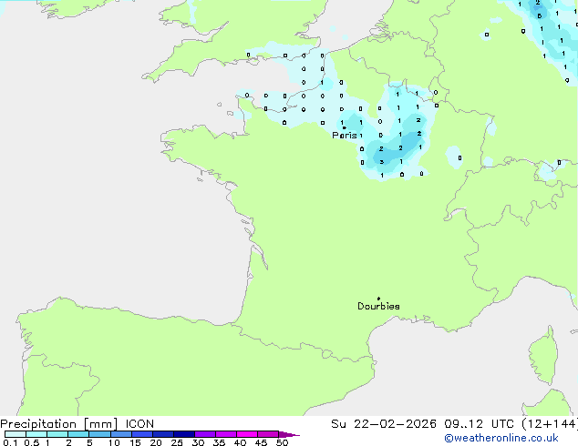
Task: Pick the 15–20 mm legend swatch
Action: point(142,434)
